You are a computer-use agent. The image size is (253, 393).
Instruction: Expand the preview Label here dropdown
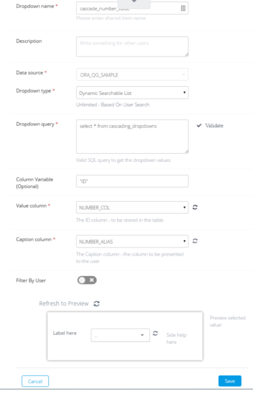click(120, 335)
